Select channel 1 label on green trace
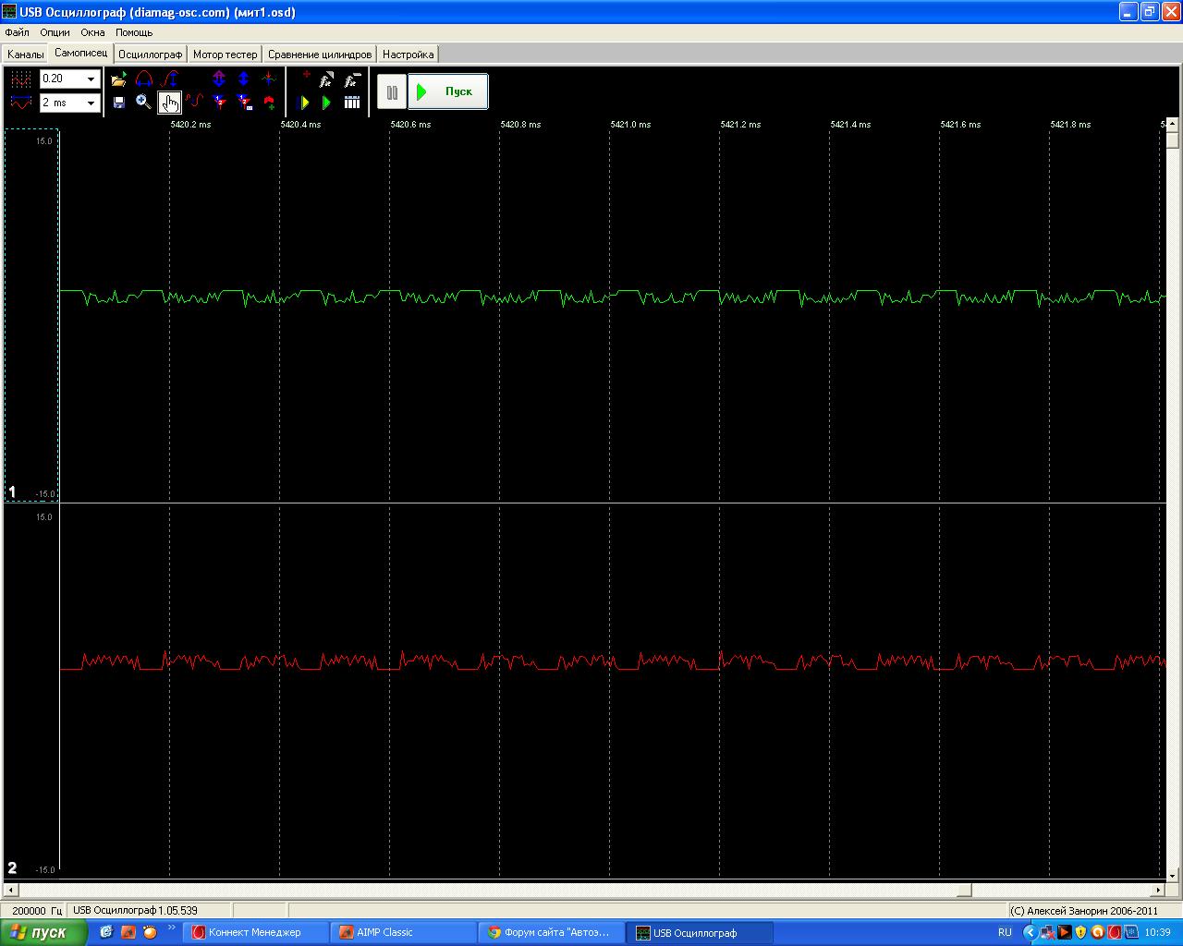The width and height of the screenshot is (1183, 946). [12, 491]
